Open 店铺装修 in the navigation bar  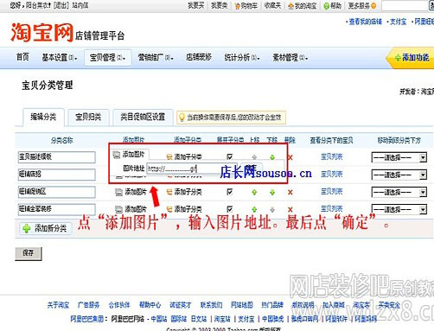click(199, 57)
